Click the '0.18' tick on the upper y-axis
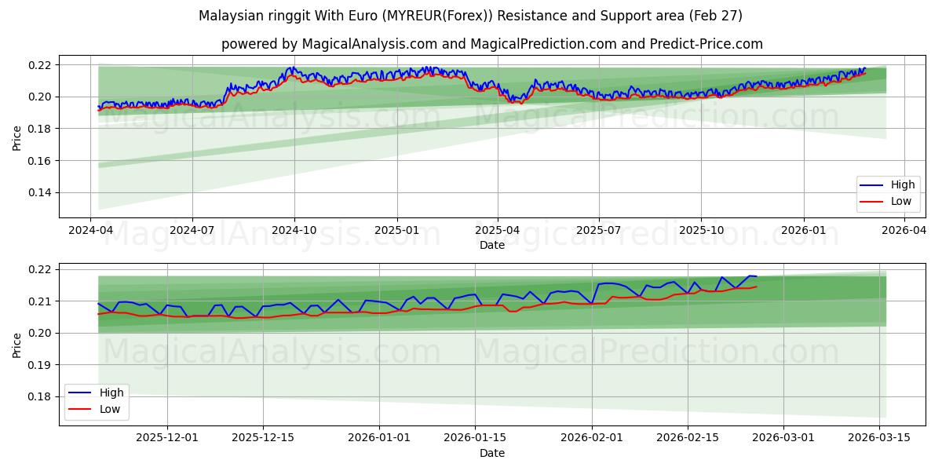Image resolution: width=942 pixels, height=471 pixels. click(41, 129)
